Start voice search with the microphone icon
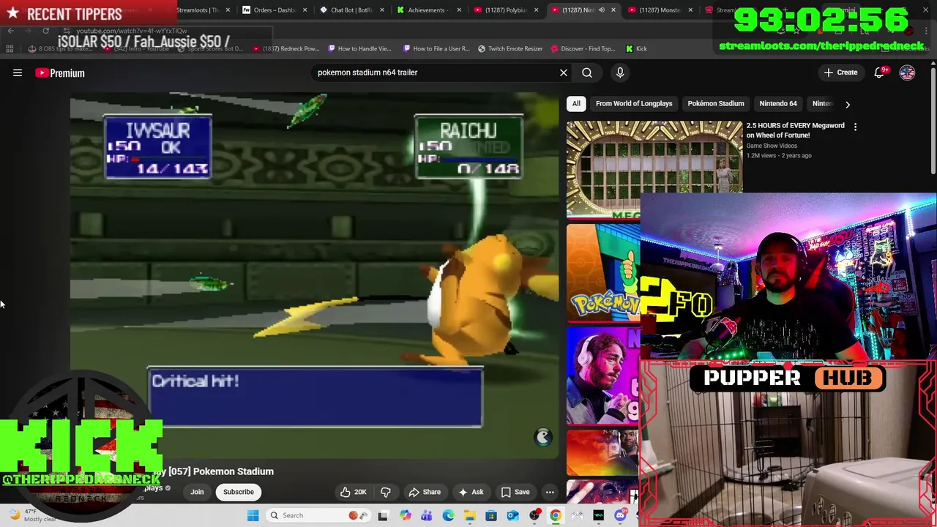Image resolution: width=937 pixels, height=527 pixels. [x=620, y=72]
